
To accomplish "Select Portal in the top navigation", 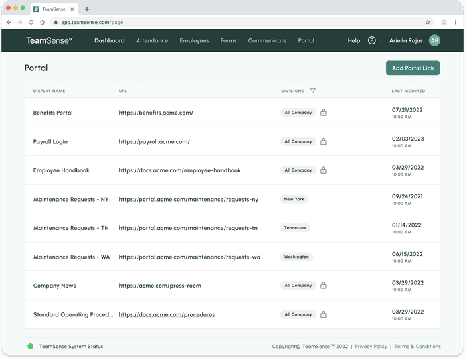I will pos(306,41).
